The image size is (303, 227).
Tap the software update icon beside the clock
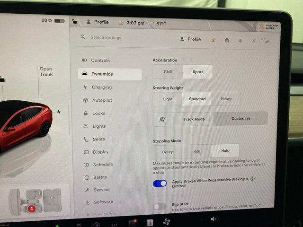pos(121,23)
